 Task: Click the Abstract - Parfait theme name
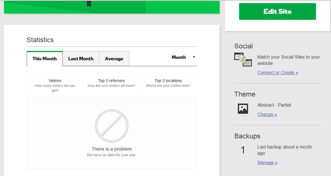pyautogui.click(x=274, y=105)
